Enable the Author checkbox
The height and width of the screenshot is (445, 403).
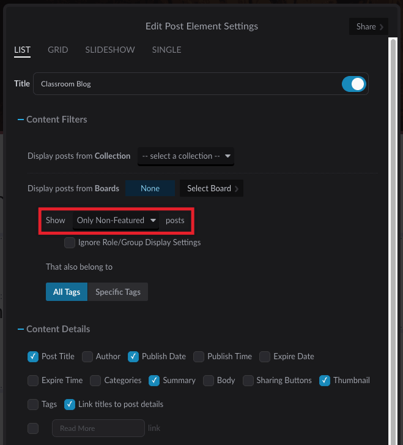click(87, 357)
